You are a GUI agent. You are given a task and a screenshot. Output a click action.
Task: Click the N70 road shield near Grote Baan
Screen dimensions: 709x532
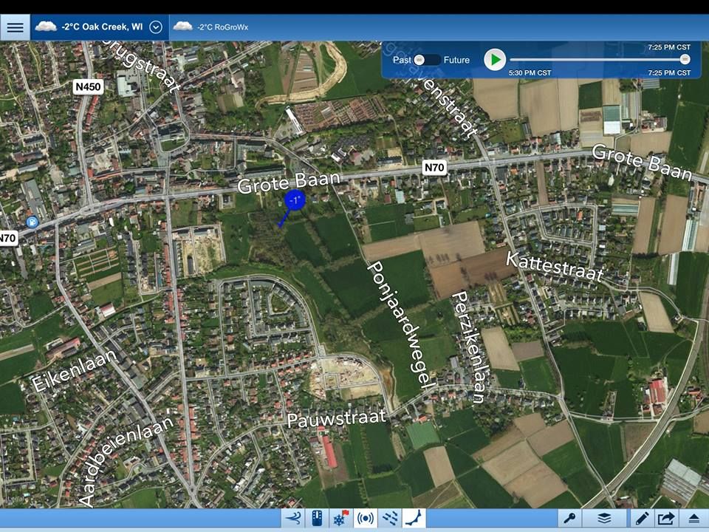pos(434,168)
